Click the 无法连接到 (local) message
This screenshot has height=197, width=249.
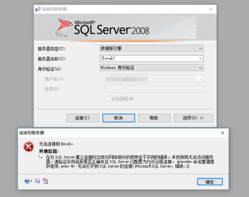coord(56,144)
